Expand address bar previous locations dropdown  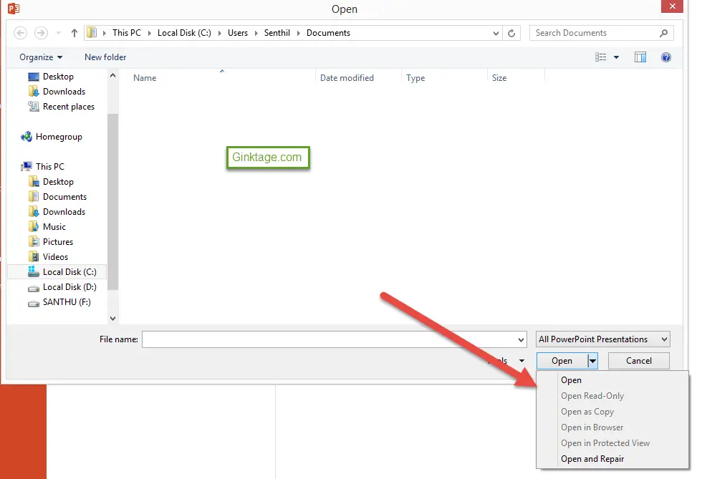click(x=496, y=33)
